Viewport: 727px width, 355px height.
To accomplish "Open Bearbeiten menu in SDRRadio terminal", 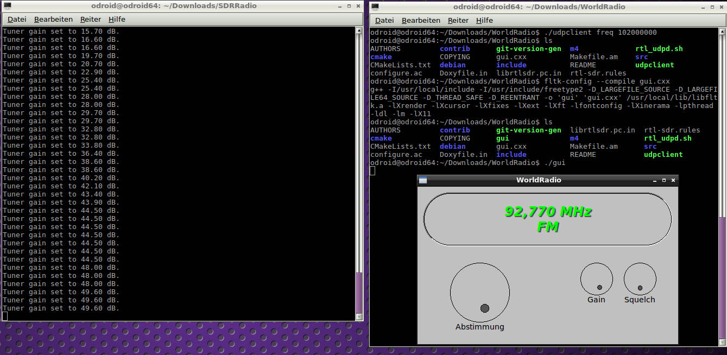I will [53, 20].
